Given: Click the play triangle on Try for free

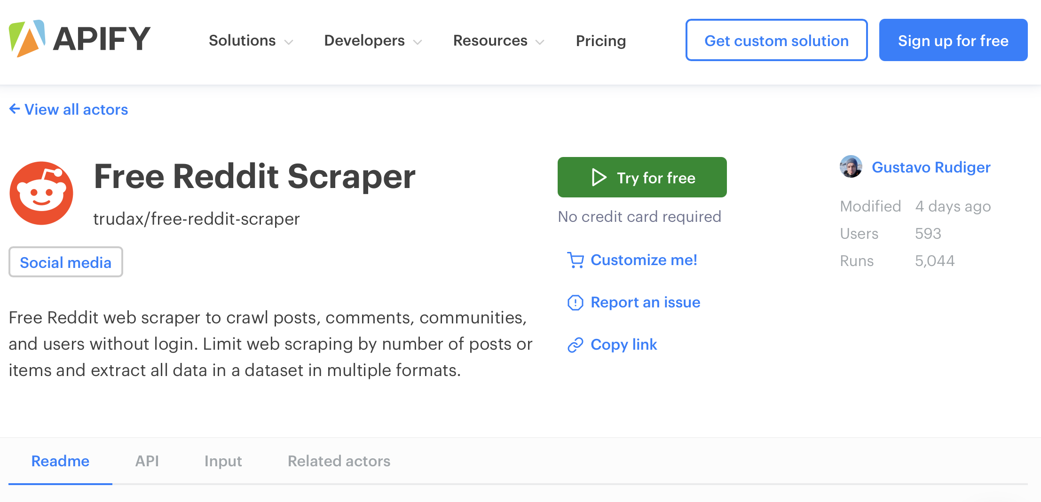Looking at the screenshot, I should [599, 178].
